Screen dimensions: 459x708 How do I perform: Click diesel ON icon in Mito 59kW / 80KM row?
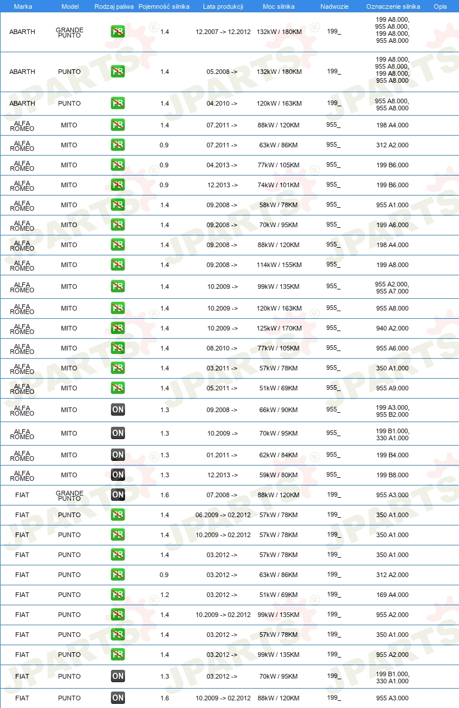(118, 475)
